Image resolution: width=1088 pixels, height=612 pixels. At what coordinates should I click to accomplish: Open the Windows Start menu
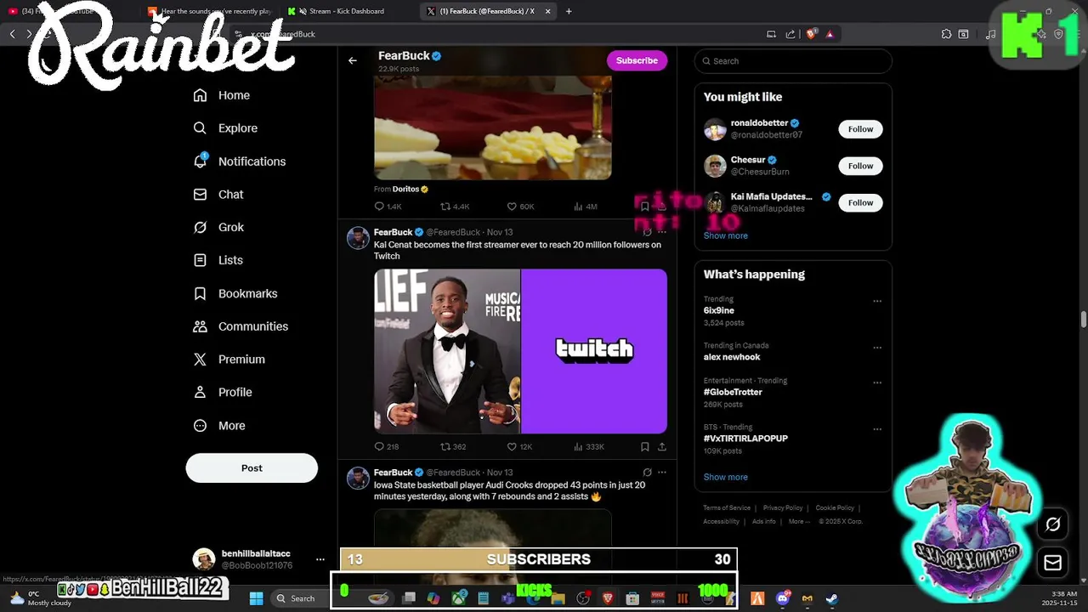coord(256,598)
